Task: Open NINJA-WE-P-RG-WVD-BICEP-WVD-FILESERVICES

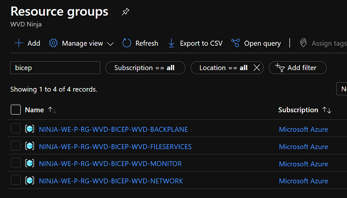Action: coord(115,146)
